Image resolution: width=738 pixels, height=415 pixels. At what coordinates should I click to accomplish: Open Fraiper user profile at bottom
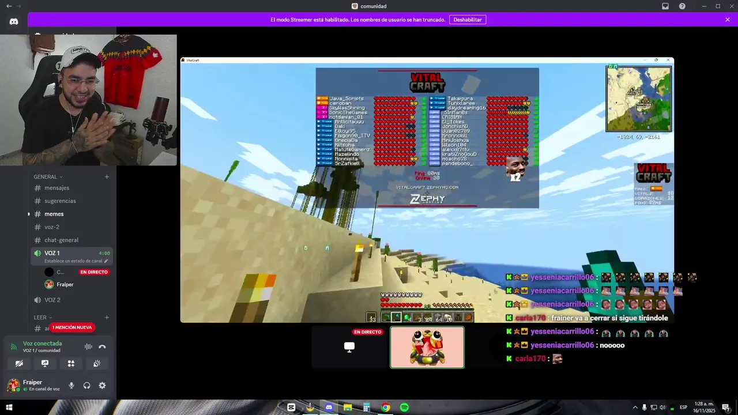click(x=33, y=385)
